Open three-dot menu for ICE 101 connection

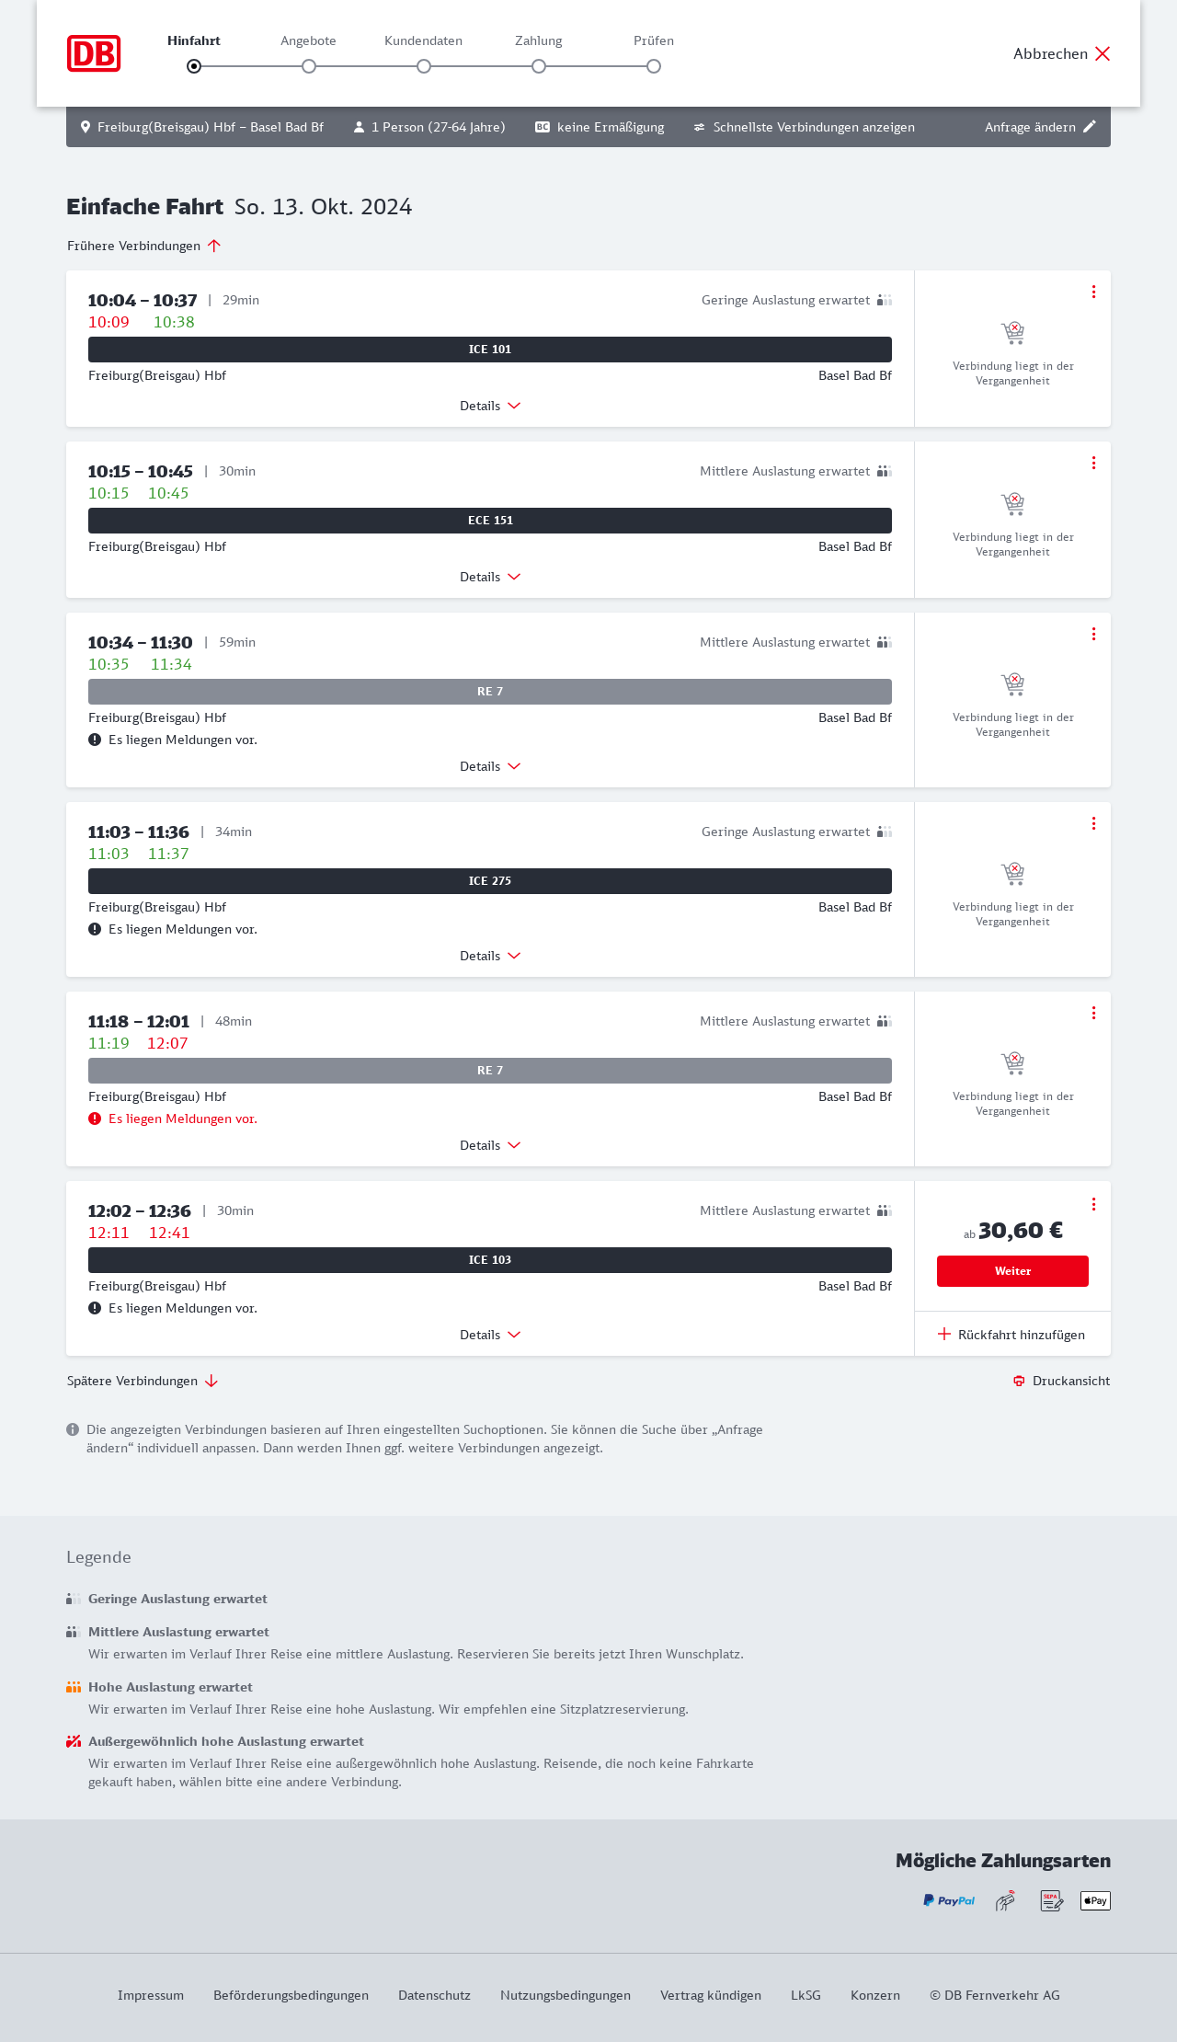(1093, 292)
